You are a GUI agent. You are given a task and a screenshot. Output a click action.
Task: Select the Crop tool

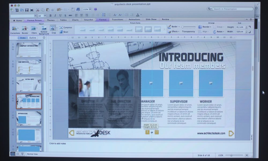[53, 30]
